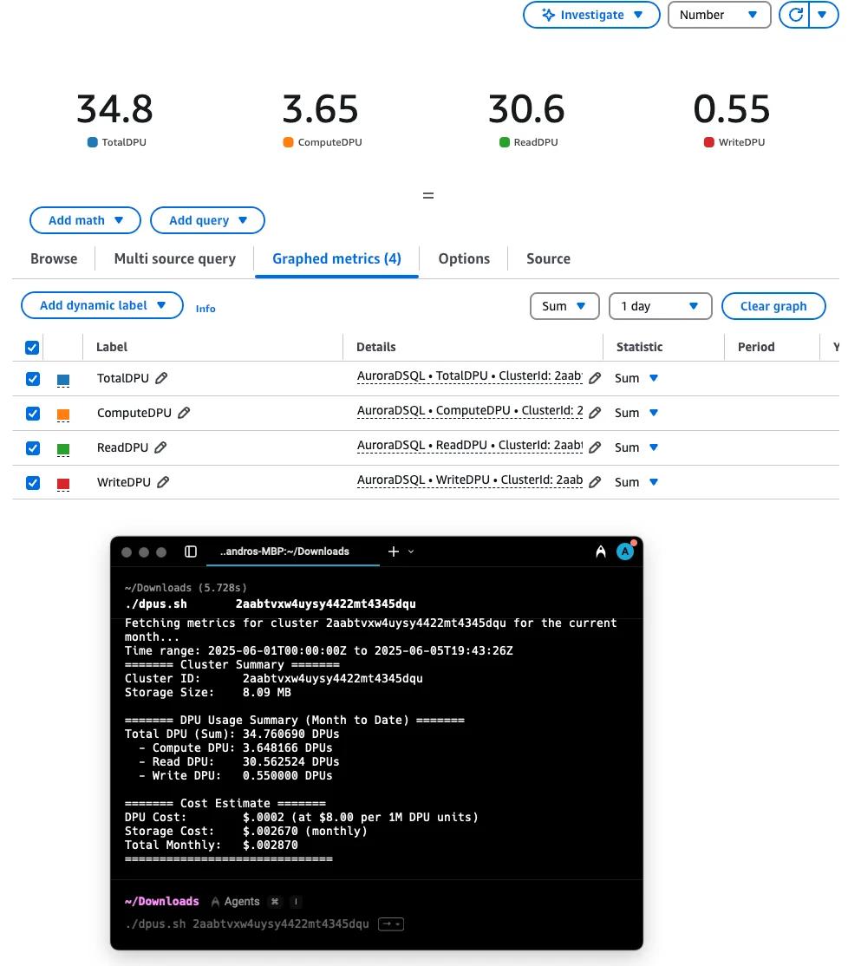Toggle the select-all metrics header checkbox
Viewport: 848px width, 966px height.
point(32,348)
